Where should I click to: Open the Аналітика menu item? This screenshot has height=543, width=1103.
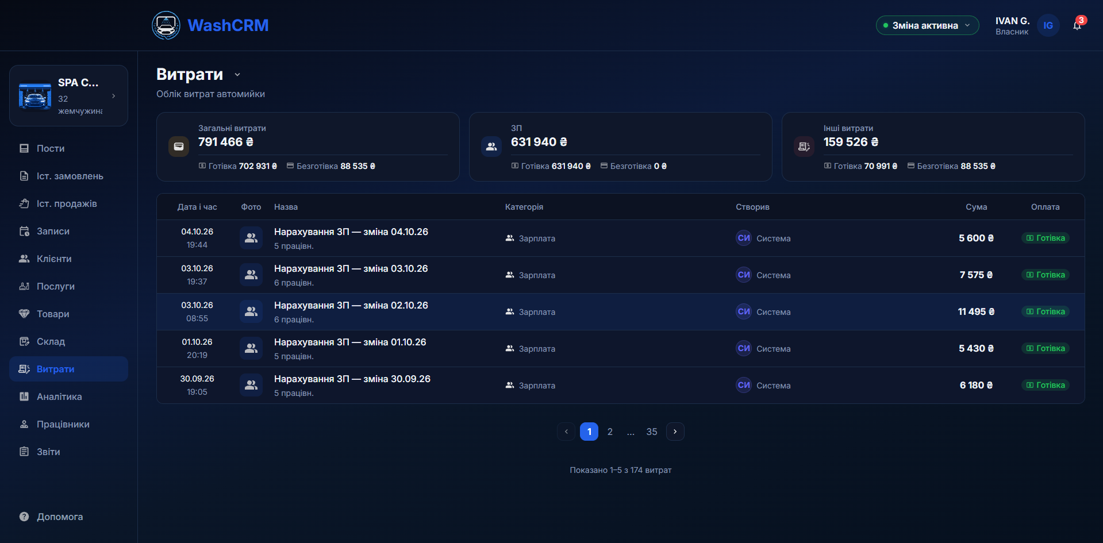tap(68, 396)
